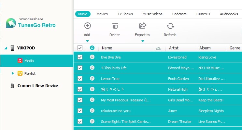The image size is (242, 130).
Task: Click music note icon beside Scene Eight
Action: 92,121
